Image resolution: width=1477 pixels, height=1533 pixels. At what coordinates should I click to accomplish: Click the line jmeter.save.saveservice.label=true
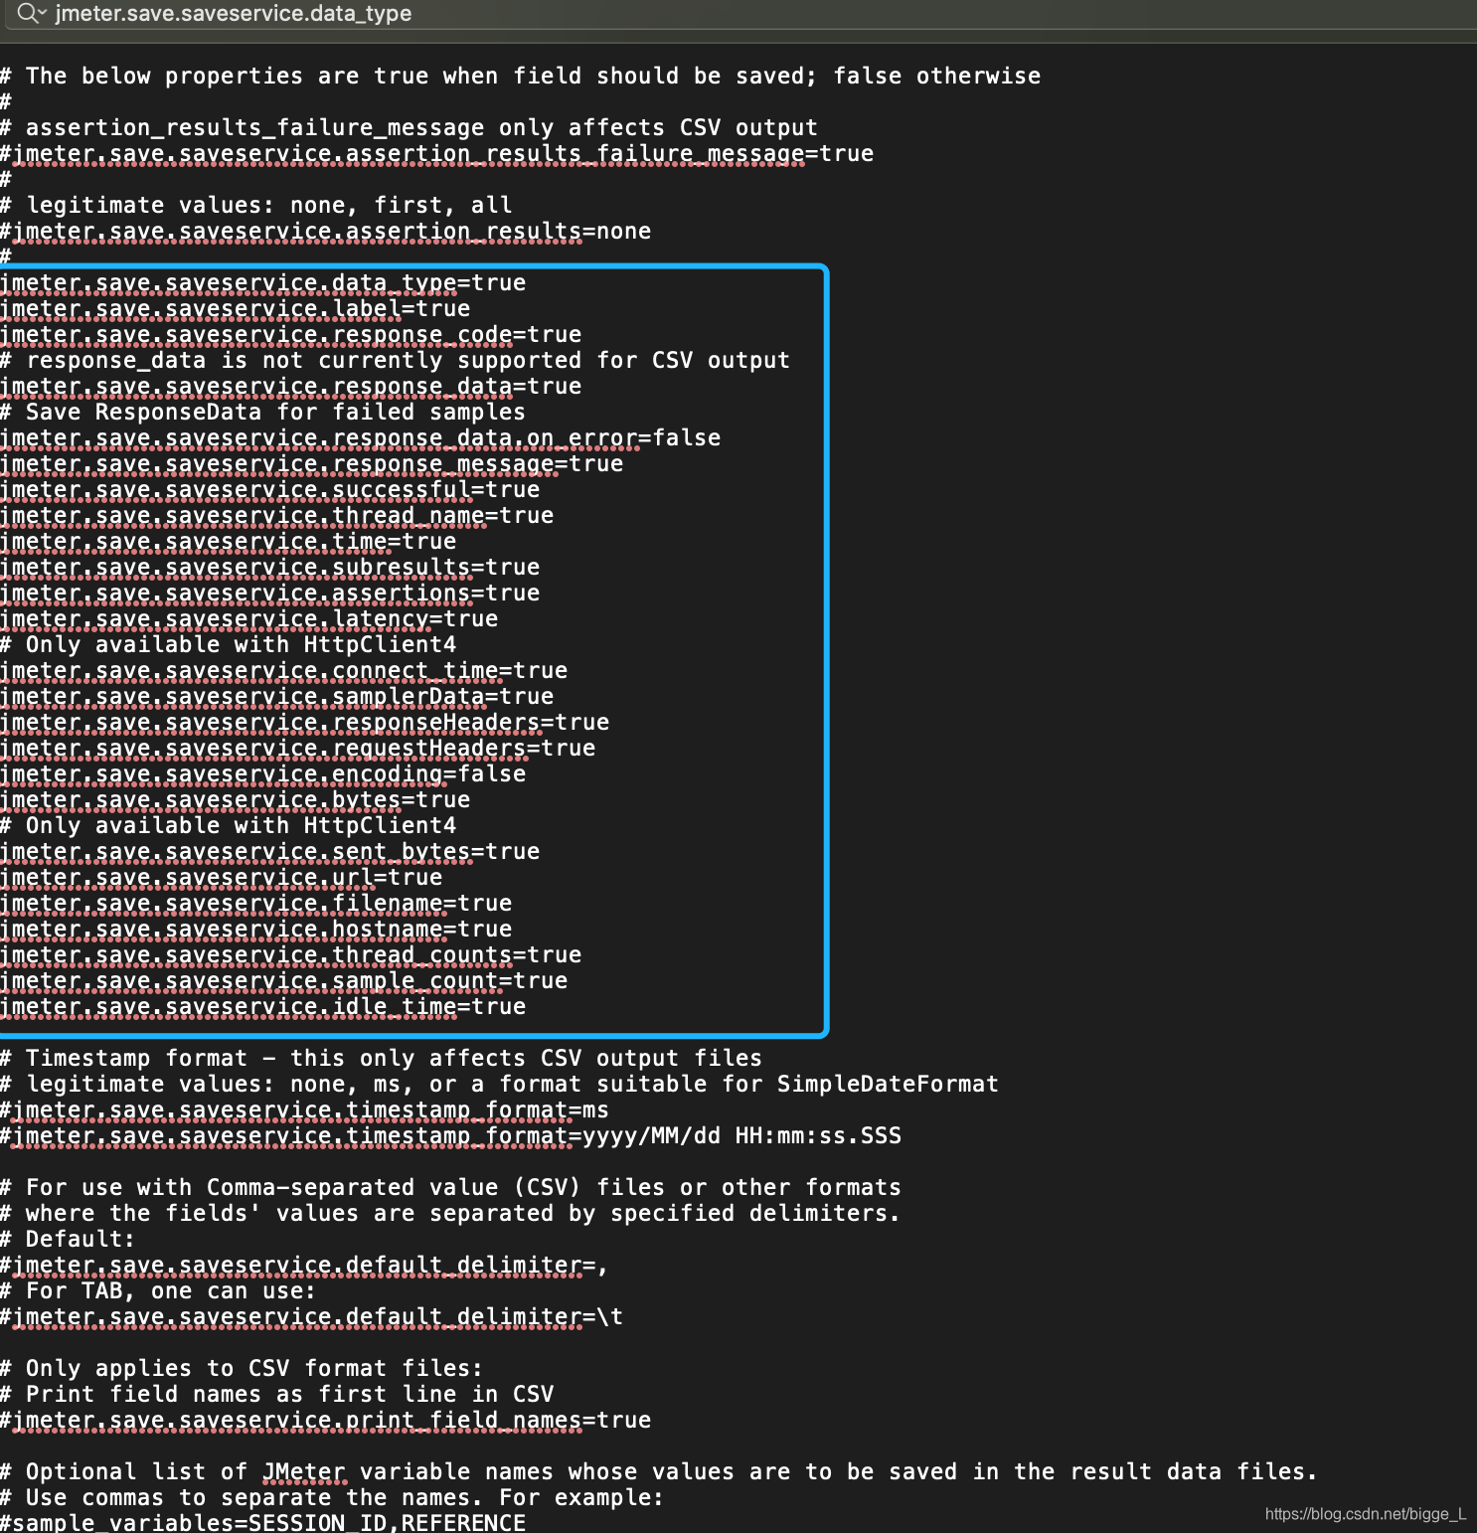[236, 309]
